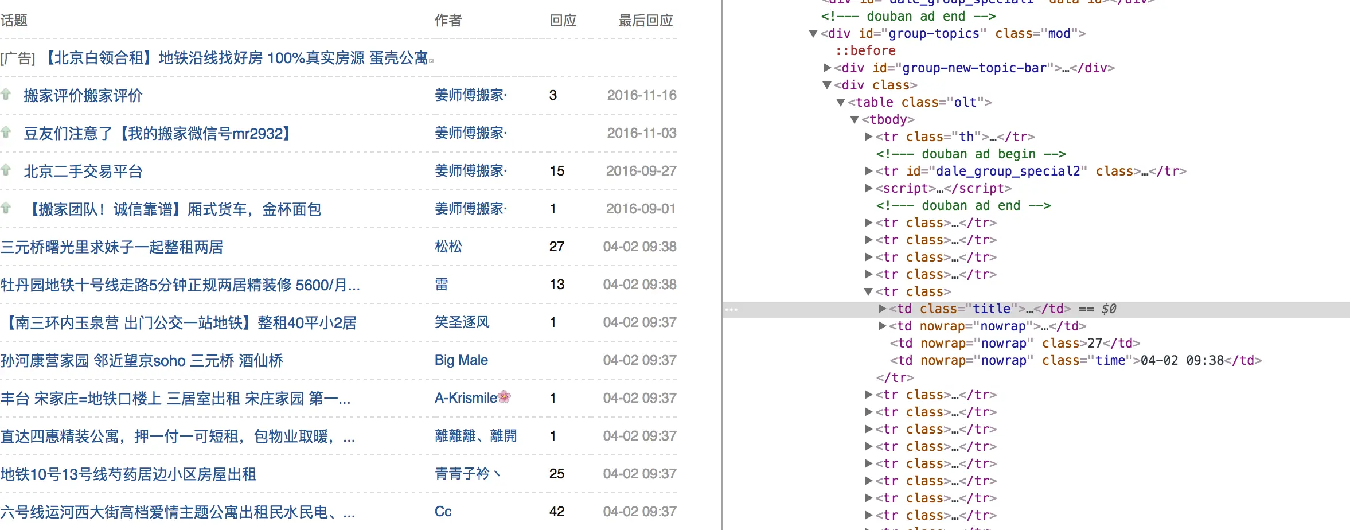1350x530 pixels.
Task: Click reply count 27 in 三元桥曙光里 row
Action: coord(557,247)
